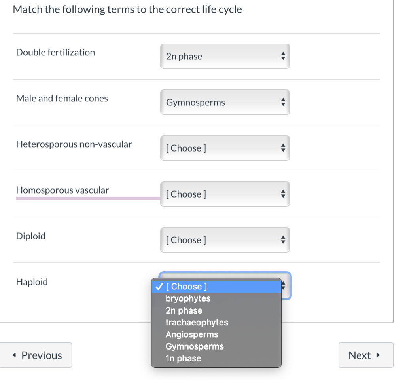The width and height of the screenshot is (405, 380).
Task: Click the stepper arrows on Double fertilization select
Action: [x=283, y=57]
